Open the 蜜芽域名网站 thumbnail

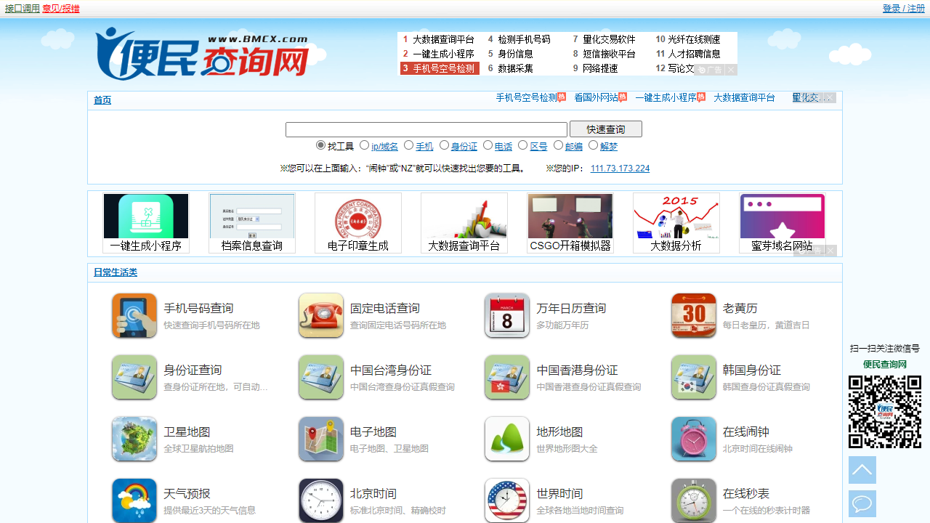click(x=783, y=223)
